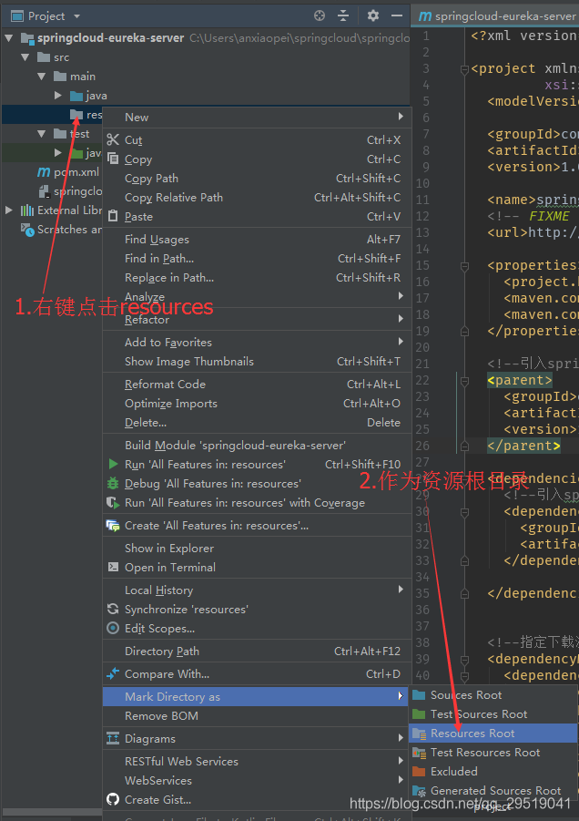Click the Compare With icon
The width and height of the screenshot is (579, 821).
[x=113, y=674]
